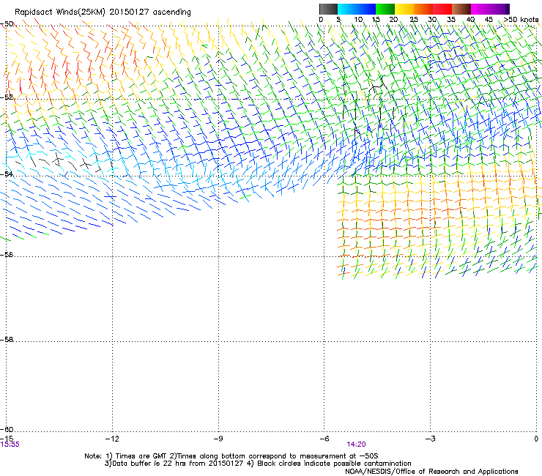Click the -52 latitude axis label
This screenshot has width=542, height=476.
click(x=7, y=97)
